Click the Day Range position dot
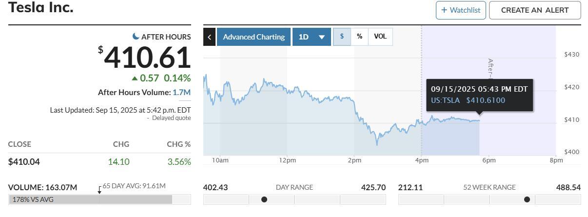 click(264, 199)
